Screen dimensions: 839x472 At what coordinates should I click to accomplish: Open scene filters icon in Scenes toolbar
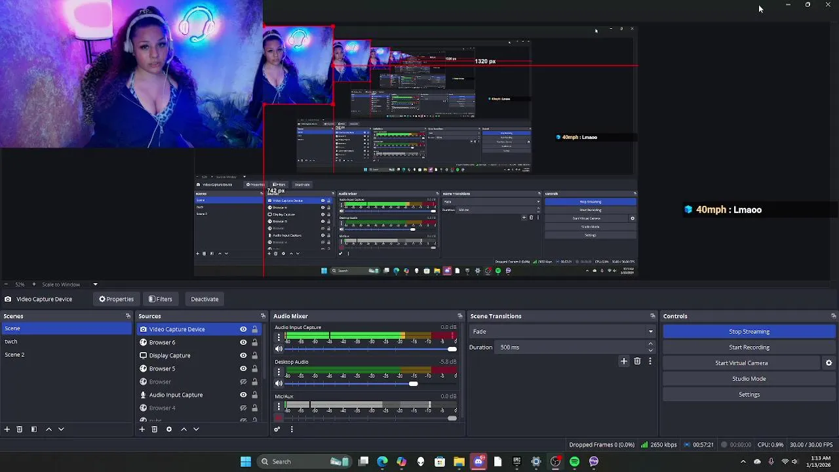coord(34,429)
